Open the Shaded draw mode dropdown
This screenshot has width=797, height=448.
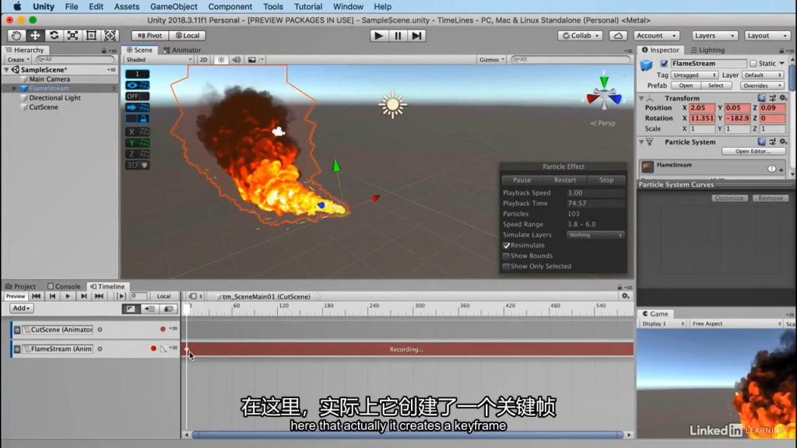pyautogui.click(x=159, y=59)
